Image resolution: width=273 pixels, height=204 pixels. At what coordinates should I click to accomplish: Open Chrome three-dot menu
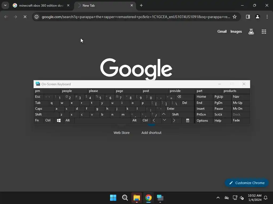tap(267, 17)
